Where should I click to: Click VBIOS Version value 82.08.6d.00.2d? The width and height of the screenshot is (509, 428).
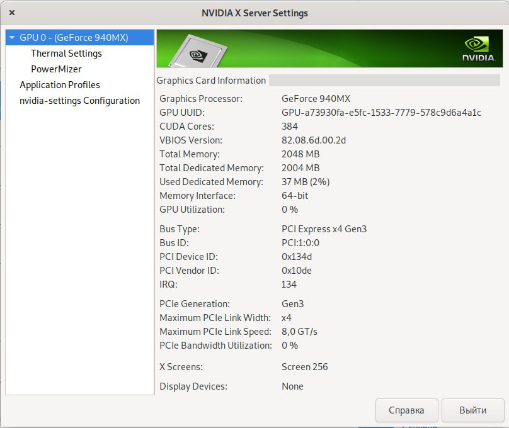coord(314,140)
